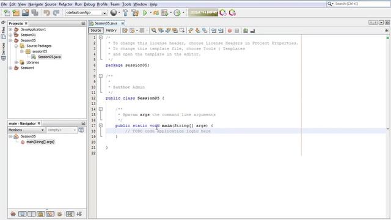Open the Navigate menu
391x220 pixels.
(x=35, y=4)
